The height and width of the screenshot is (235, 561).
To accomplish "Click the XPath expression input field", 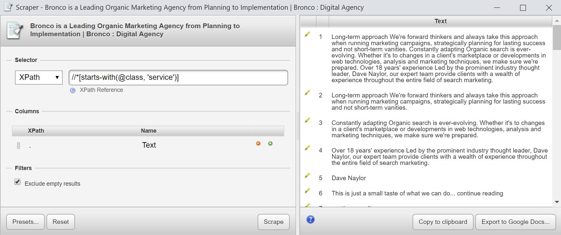I will pos(178,78).
